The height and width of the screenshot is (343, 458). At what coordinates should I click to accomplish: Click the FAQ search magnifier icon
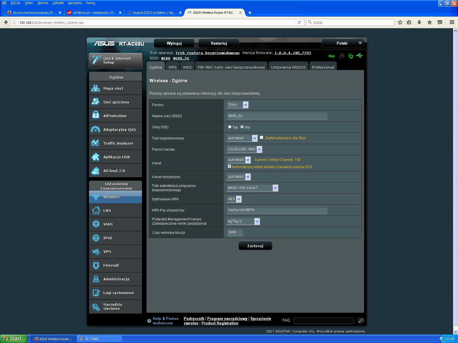click(361, 320)
